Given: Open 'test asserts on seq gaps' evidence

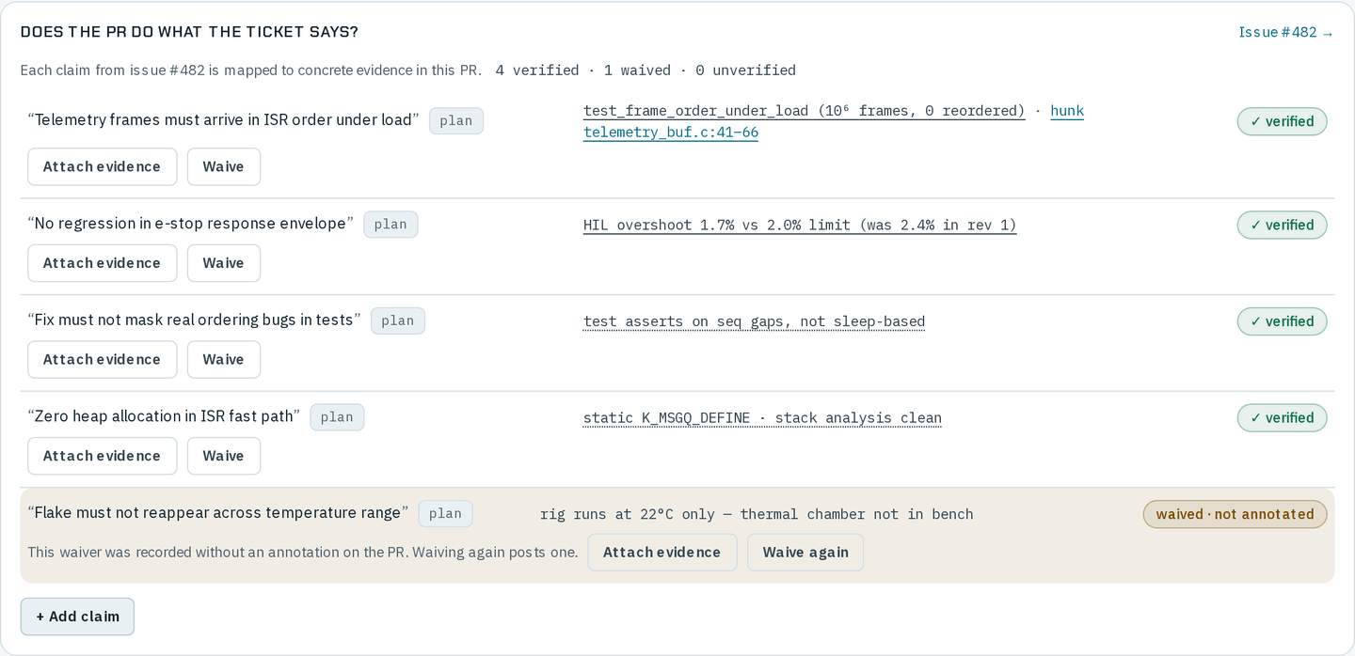Looking at the screenshot, I should pos(754,321).
